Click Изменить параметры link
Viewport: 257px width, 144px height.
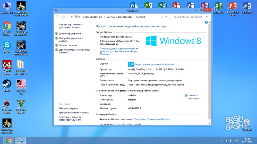point(193,97)
